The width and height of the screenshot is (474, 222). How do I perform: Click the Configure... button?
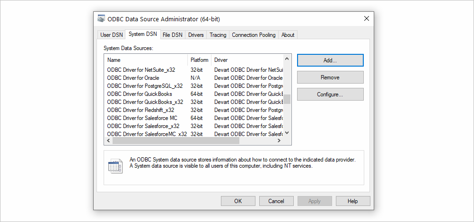tap(330, 94)
